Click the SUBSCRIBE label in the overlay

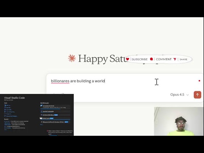pos(139,59)
